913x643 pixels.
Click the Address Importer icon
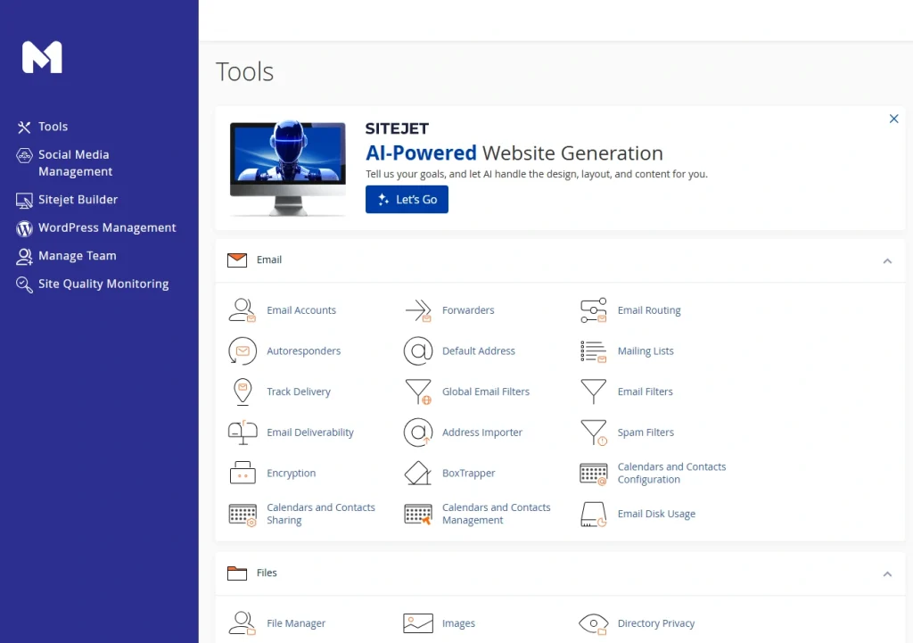click(418, 433)
